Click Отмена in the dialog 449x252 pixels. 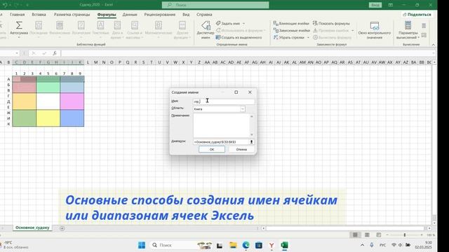click(x=241, y=149)
